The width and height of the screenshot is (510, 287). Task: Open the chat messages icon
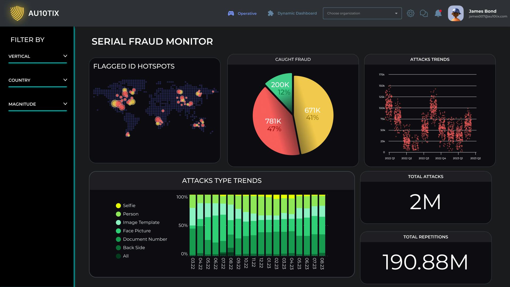(424, 13)
